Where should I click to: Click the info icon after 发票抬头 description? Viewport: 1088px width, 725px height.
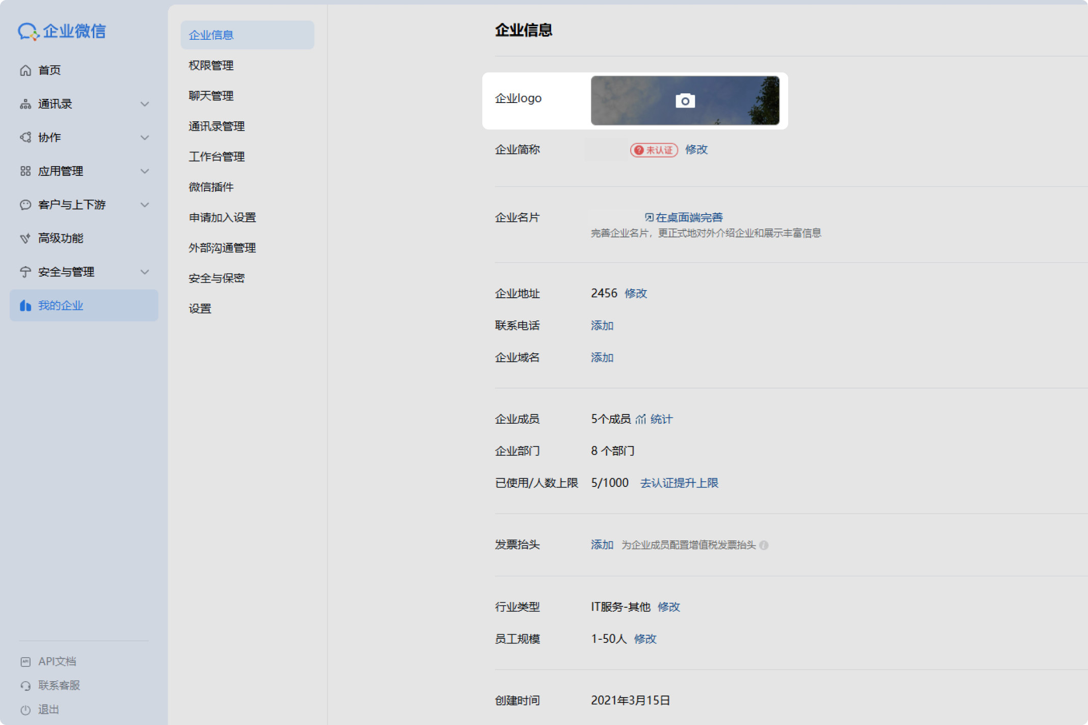(764, 545)
